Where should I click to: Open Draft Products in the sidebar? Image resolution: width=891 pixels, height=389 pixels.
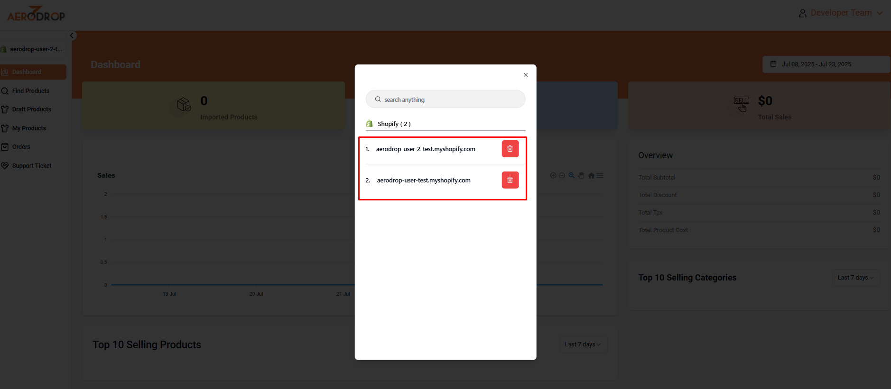tap(33, 109)
